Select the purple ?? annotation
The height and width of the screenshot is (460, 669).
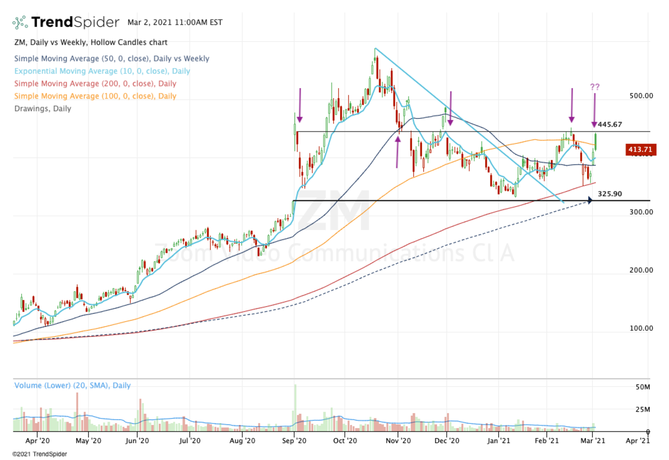(x=595, y=87)
